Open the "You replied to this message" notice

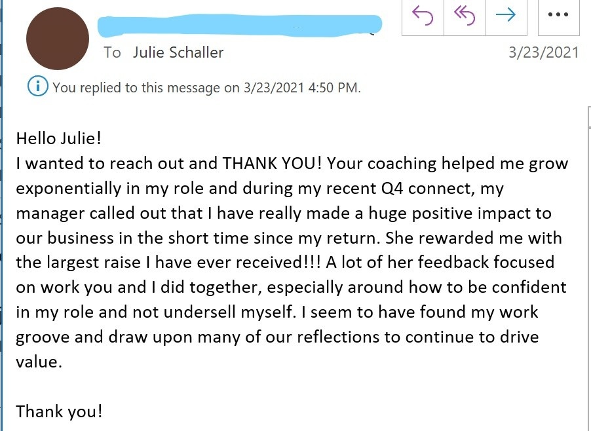(206, 87)
